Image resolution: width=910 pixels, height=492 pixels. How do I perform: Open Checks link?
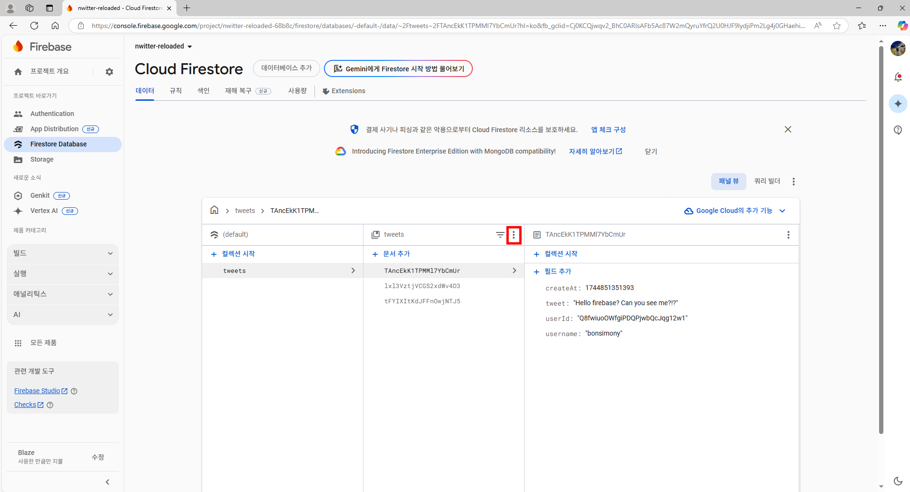click(x=29, y=405)
